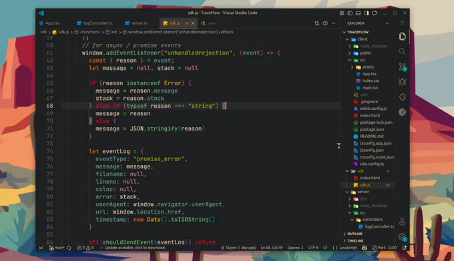Click the VS Code logo in title bar

pos(41,13)
